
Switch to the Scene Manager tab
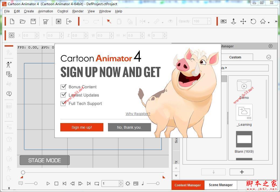pos(221,185)
